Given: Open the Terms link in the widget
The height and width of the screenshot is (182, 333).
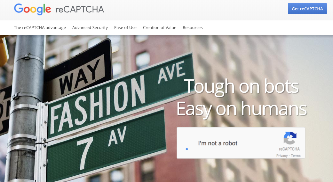Looking at the screenshot, I should 296,156.
